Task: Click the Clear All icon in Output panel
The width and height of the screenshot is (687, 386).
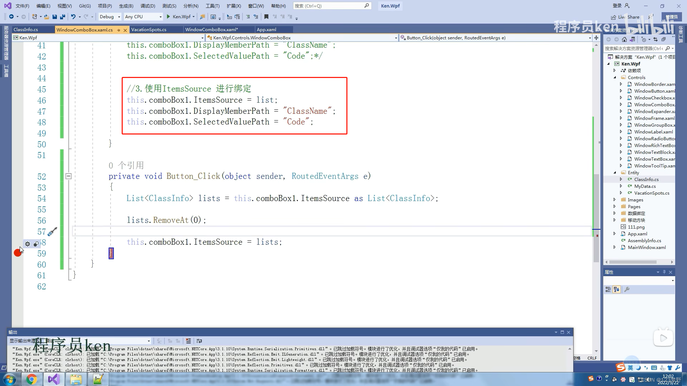Action: (188, 341)
